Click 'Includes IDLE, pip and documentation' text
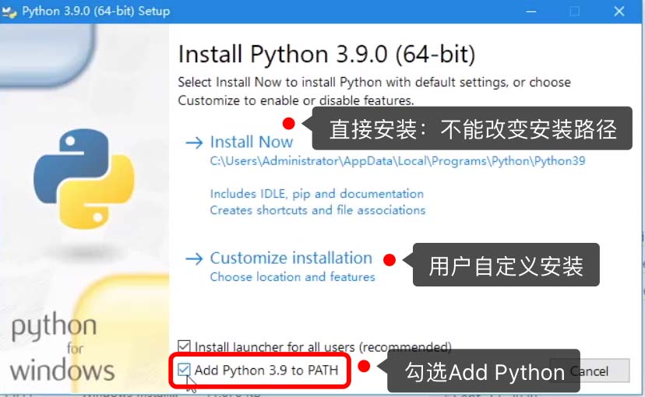Image resolution: width=645 pixels, height=397 pixels. (317, 194)
